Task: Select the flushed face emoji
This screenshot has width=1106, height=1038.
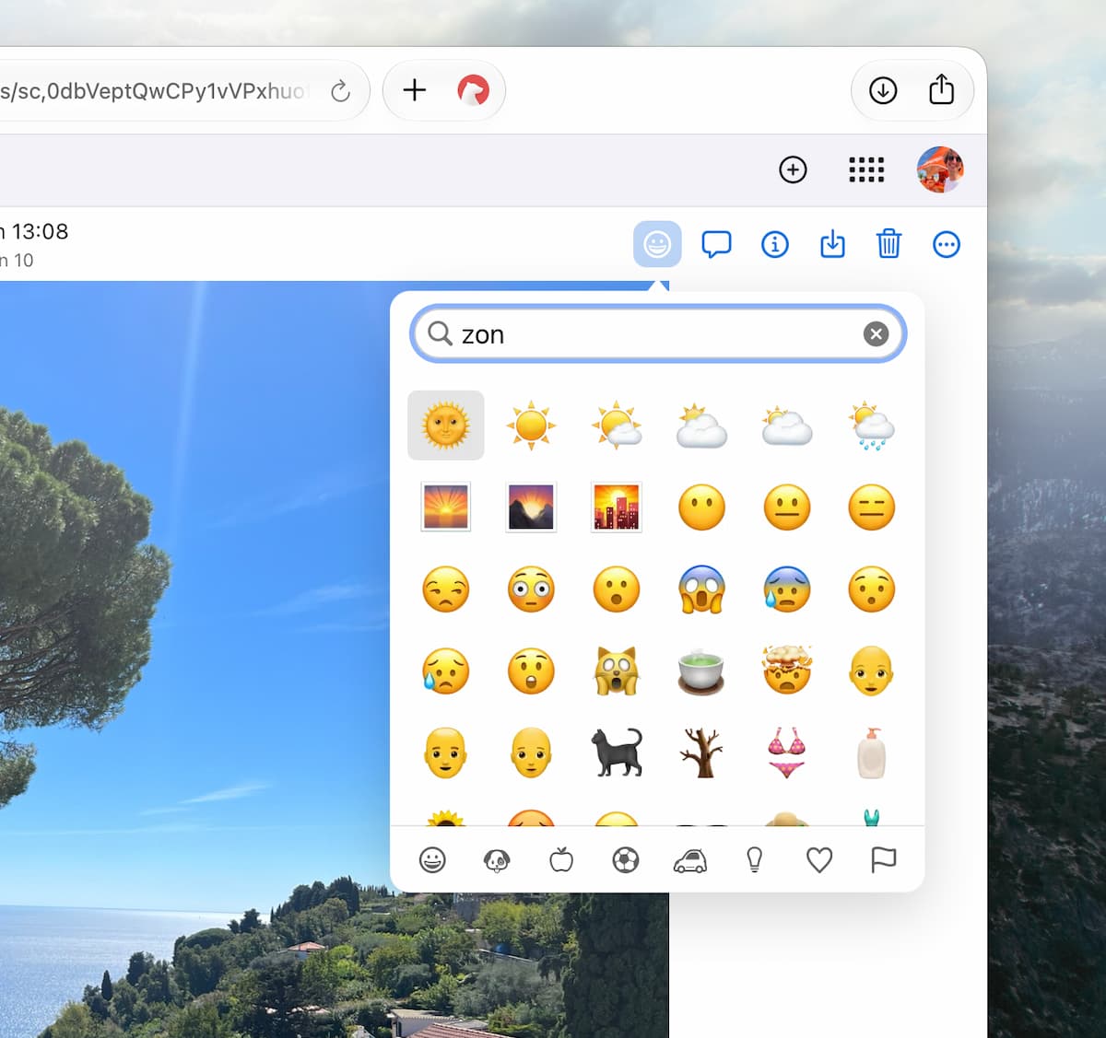Action: pos(531,589)
